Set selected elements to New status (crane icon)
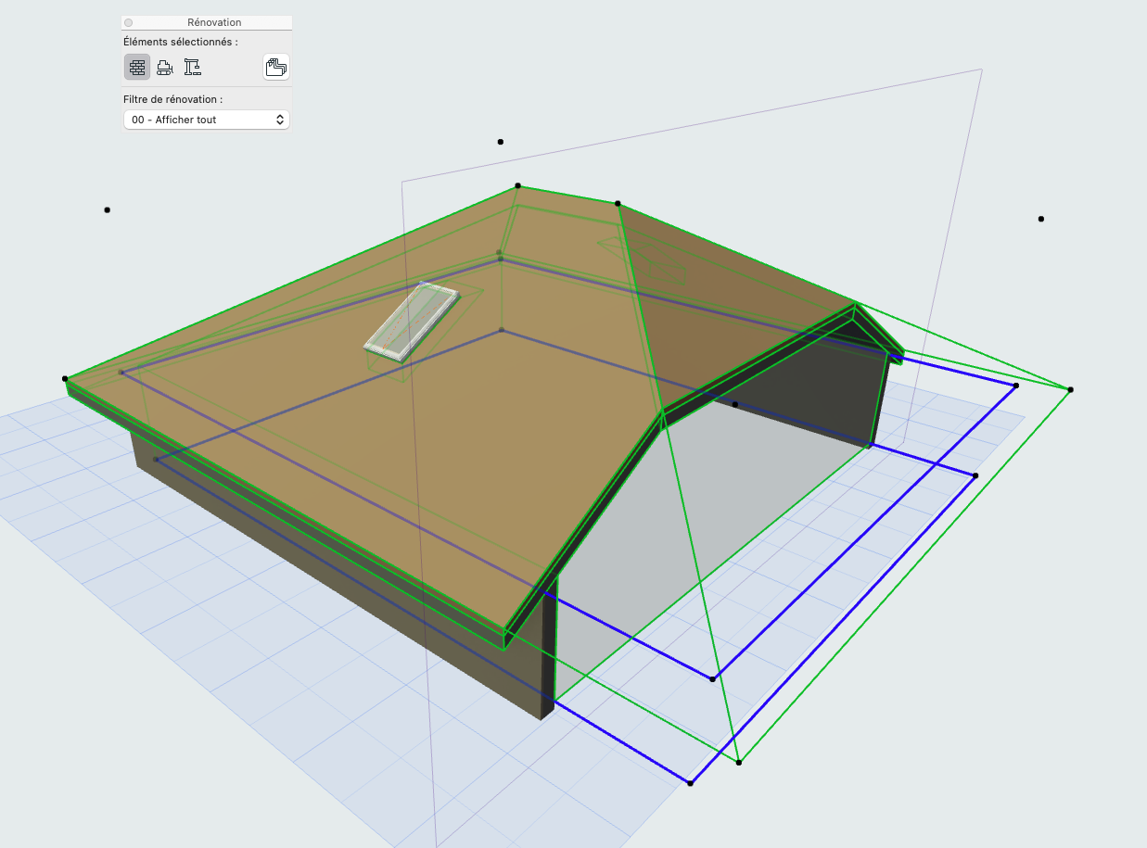Image resolution: width=1147 pixels, height=848 pixels. (x=192, y=67)
